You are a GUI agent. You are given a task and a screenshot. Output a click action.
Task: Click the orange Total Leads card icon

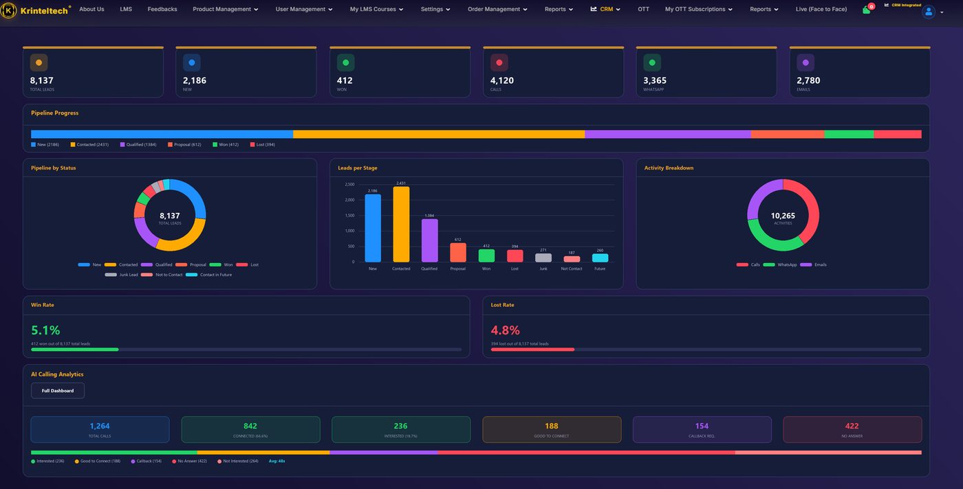(39, 62)
